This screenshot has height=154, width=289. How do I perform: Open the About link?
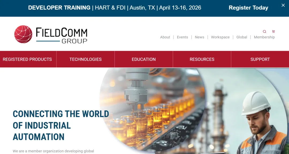pos(165,37)
